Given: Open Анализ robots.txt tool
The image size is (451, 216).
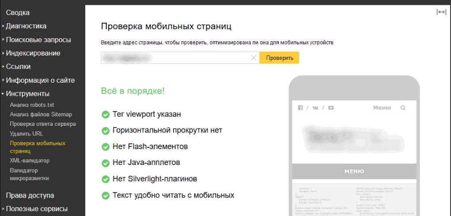Looking at the screenshot, I should [x=32, y=105].
